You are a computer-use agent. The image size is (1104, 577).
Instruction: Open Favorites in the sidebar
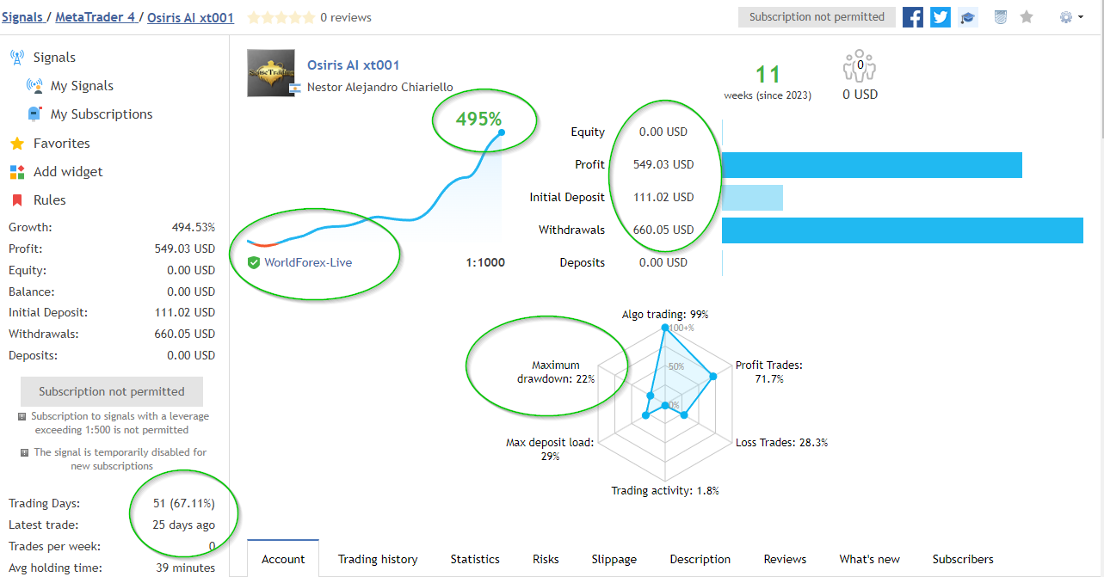[62, 144]
